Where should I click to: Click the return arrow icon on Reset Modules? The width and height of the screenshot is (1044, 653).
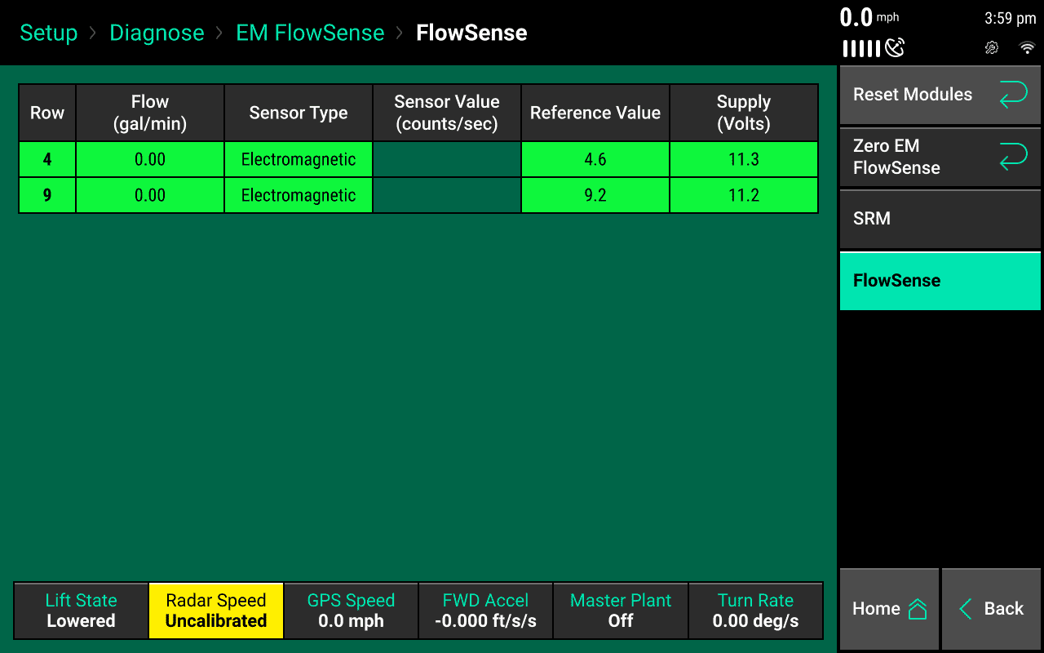tap(1013, 95)
